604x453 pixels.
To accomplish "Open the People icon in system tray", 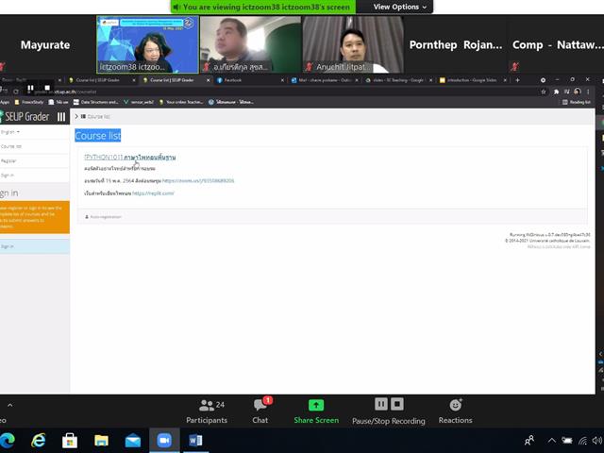I will (x=529, y=441).
